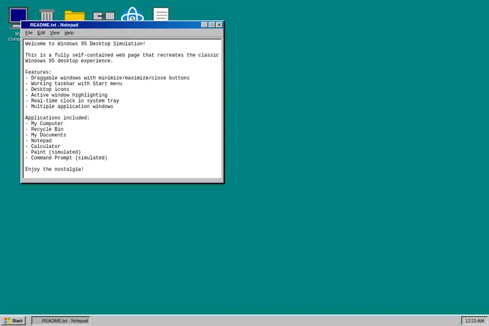
Task: Open the File menu in Notepad
Action: [x=29, y=33]
